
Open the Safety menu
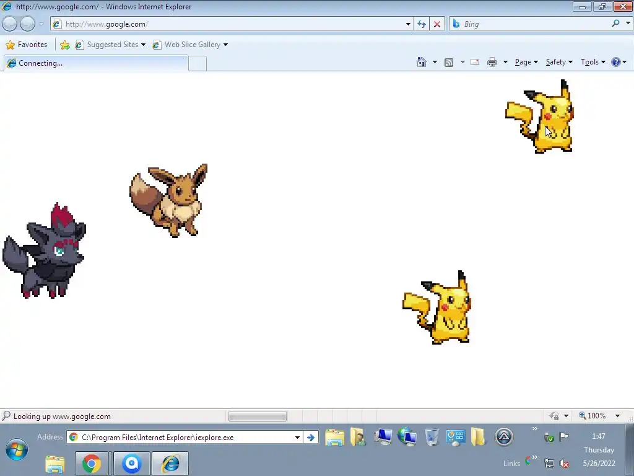tap(559, 62)
